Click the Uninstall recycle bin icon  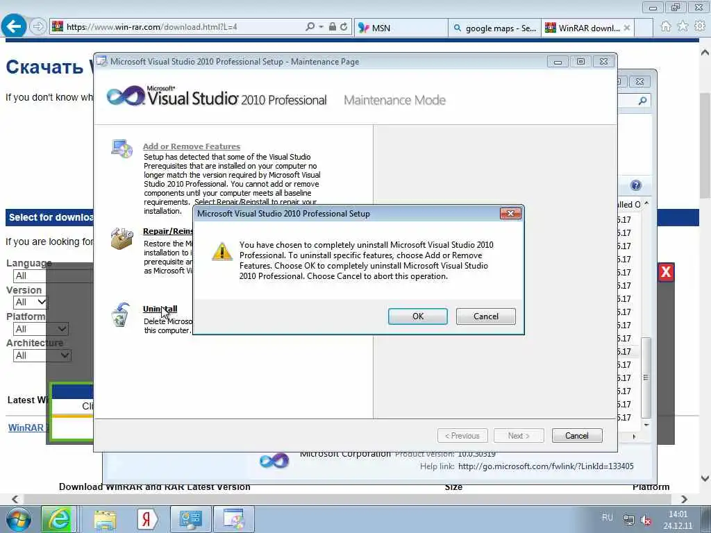(x=121, y=314)
